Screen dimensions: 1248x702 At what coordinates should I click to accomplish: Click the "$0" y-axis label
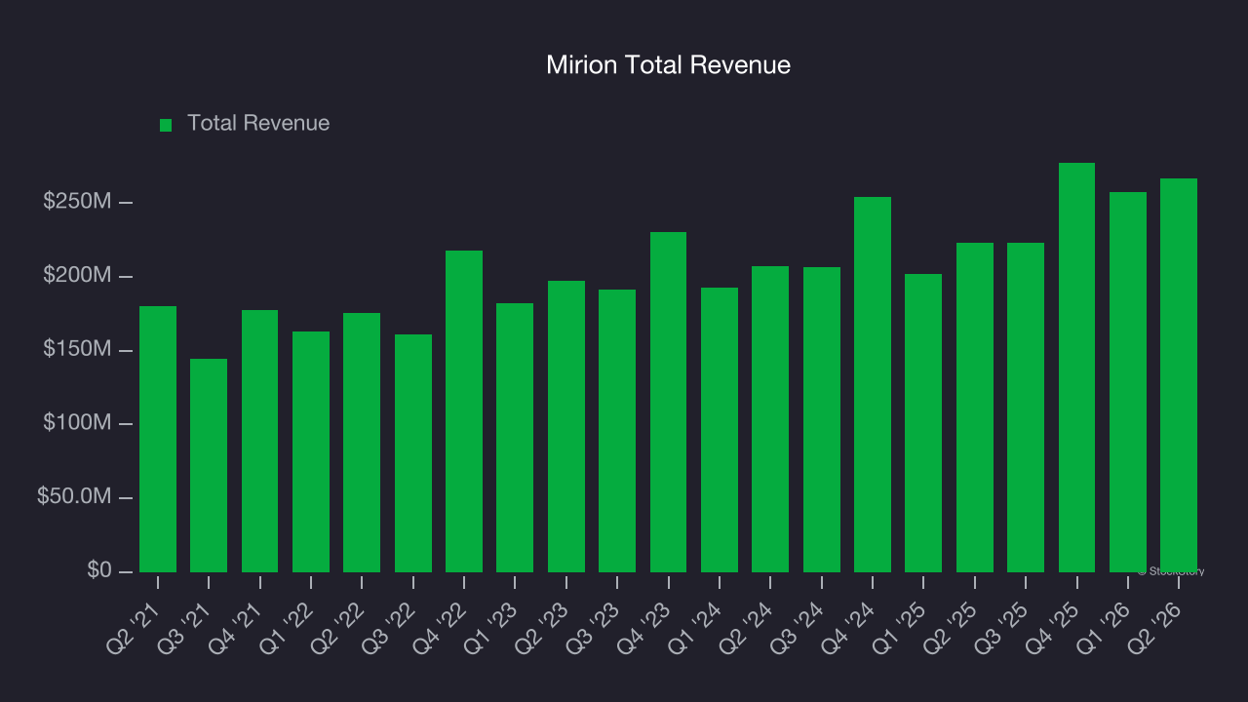pos(98,570)
